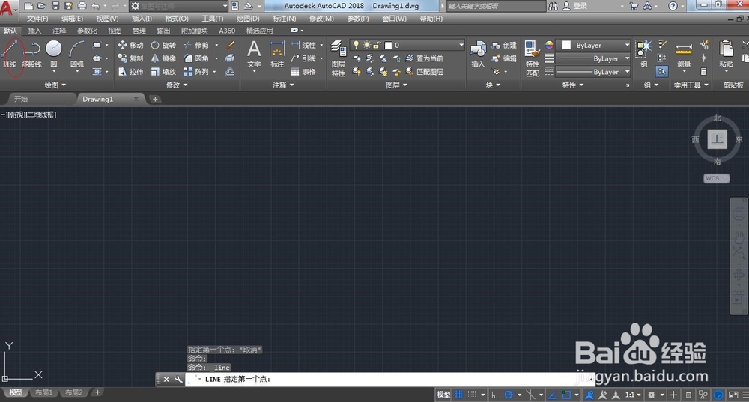This screenshot has height=402, width=749.
Task: Activate the 缩放 (Scale) command
Action: pos(163,72)
